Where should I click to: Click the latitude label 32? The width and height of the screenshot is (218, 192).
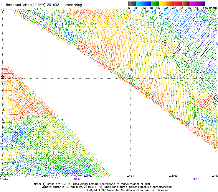[x=2, y=142]
